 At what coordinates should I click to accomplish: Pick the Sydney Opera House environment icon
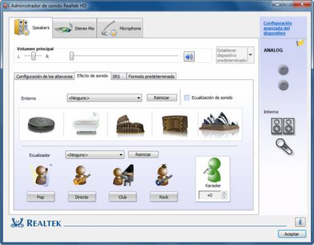(x=219, y=122)
